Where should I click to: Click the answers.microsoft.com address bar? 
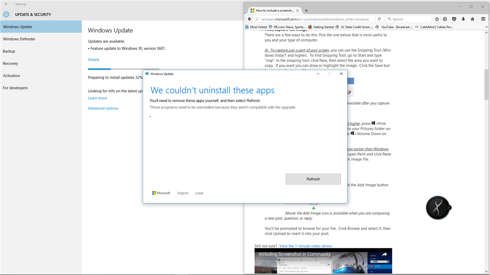pos(316,19)
